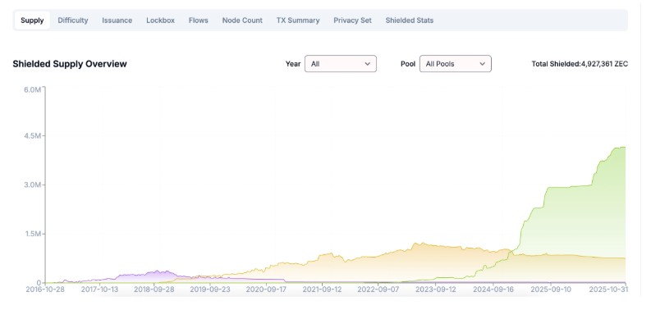Image resolution: width=651 pixels, height=310 pixels.
Task: Click the Pool dropdown chevron arrow
Action: [x=483, y=64]
